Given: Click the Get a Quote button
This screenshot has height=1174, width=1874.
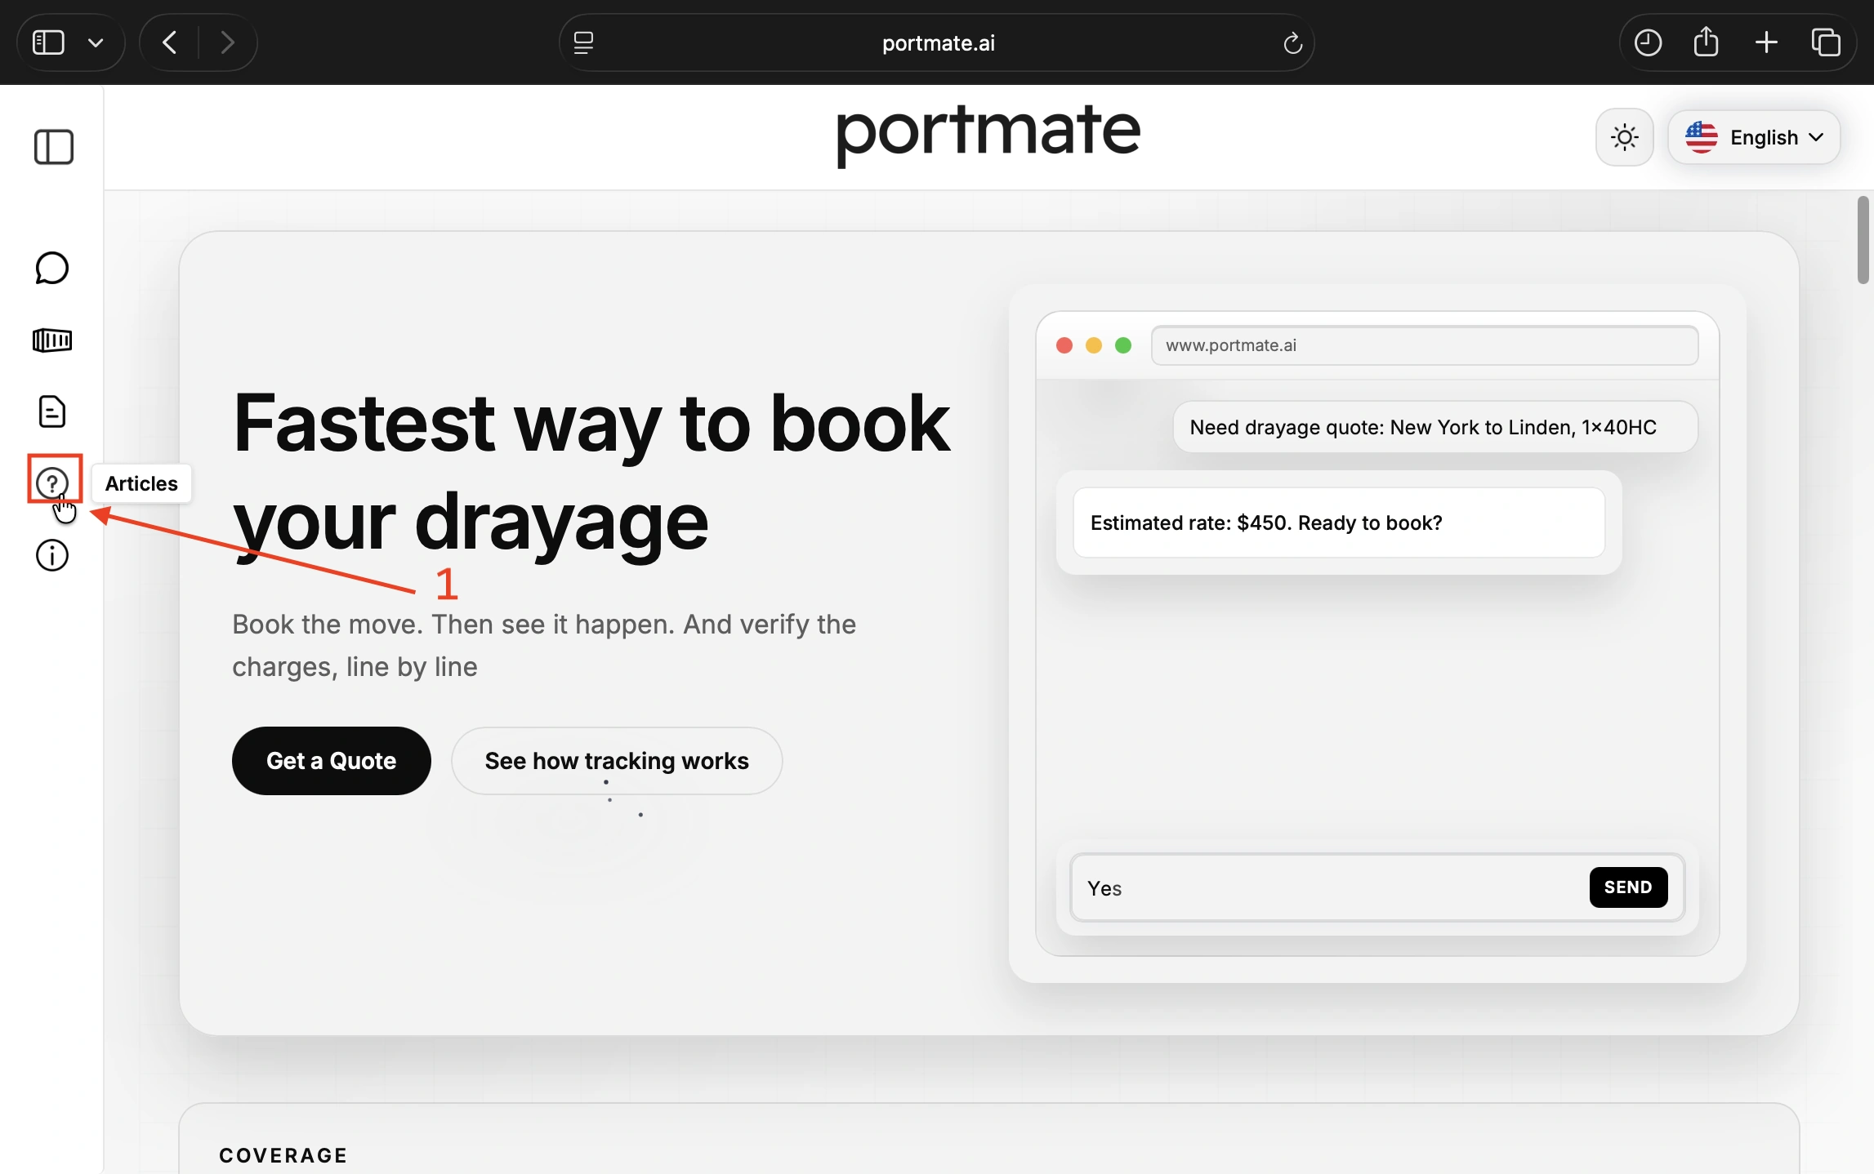Looking at the screenshot, I should (x=331, y=760).
